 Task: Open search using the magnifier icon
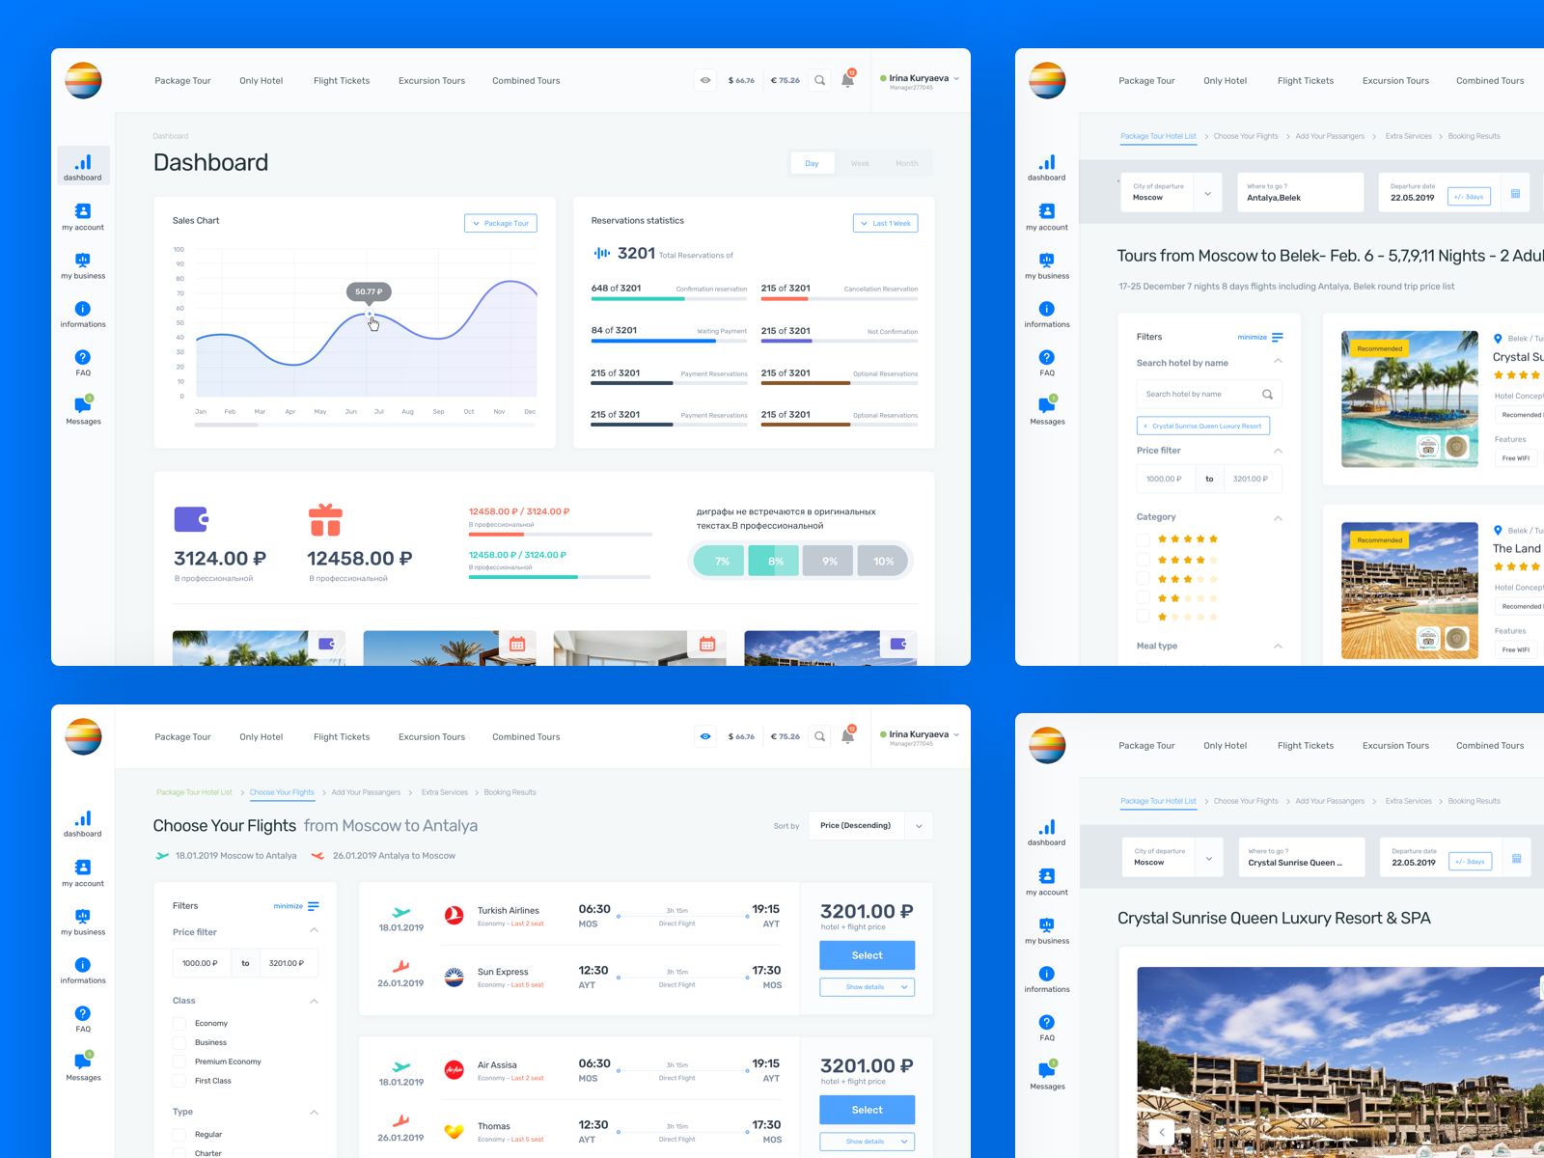pos(819,80)
